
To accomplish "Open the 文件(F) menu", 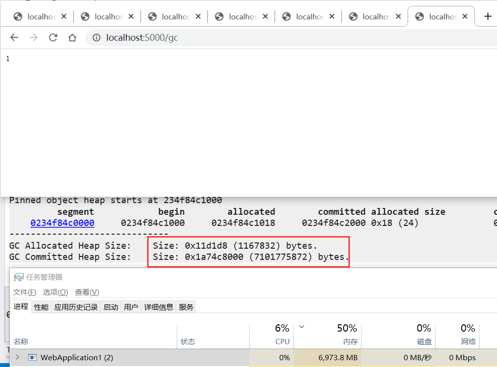I will (24, 292).
